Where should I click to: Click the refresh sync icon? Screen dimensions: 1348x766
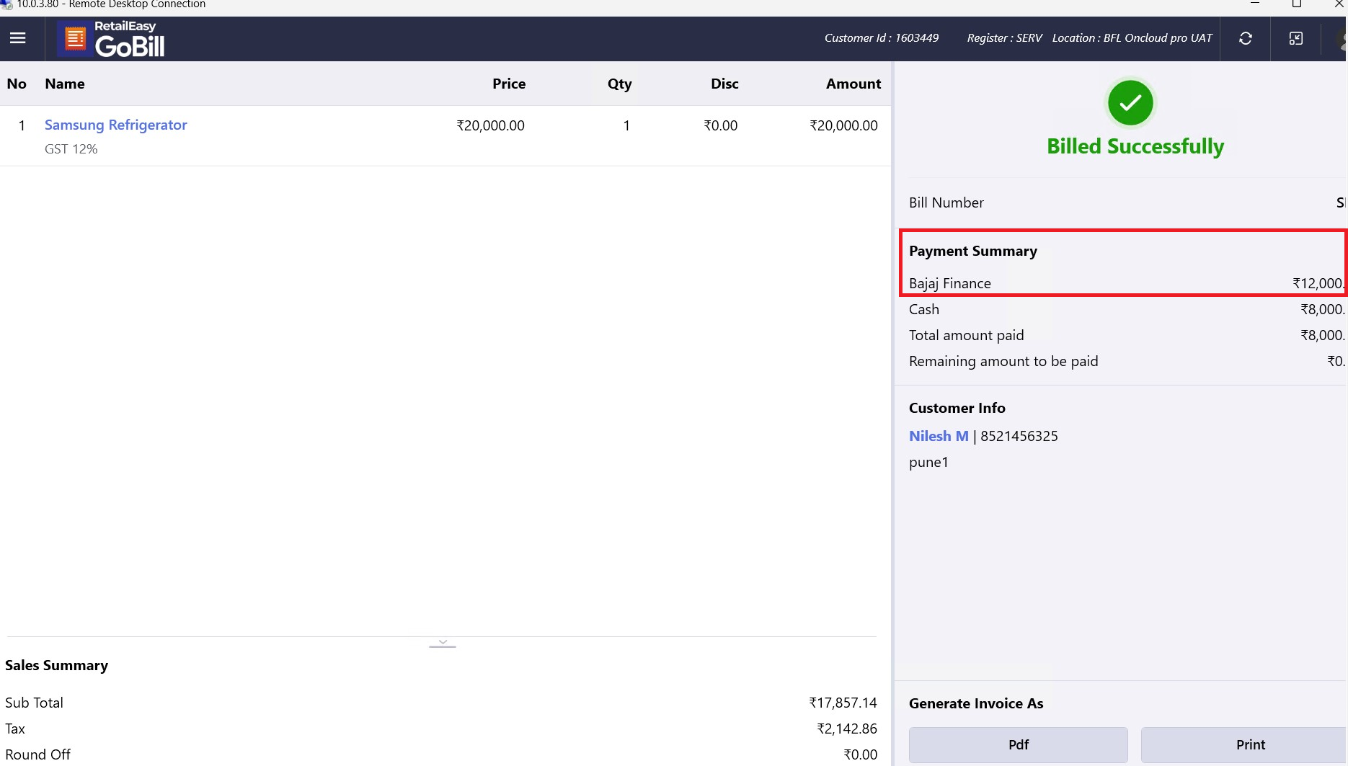[1245, 38]
